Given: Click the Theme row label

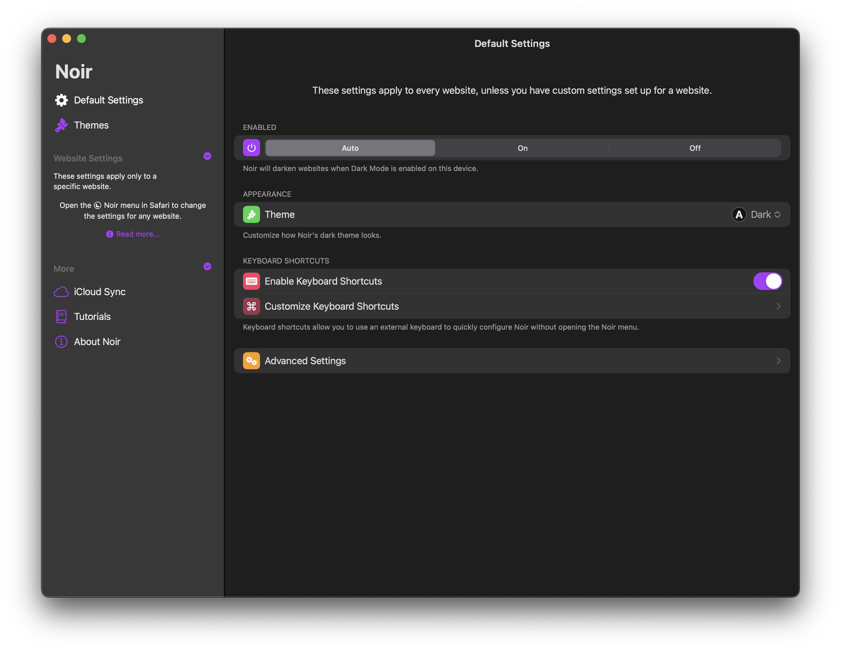Looking at the screenshot, I should coord(279,214).
